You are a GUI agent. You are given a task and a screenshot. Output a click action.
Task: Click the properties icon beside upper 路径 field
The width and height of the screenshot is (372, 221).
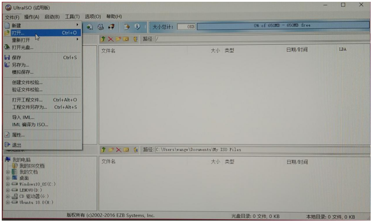point(135,39)
